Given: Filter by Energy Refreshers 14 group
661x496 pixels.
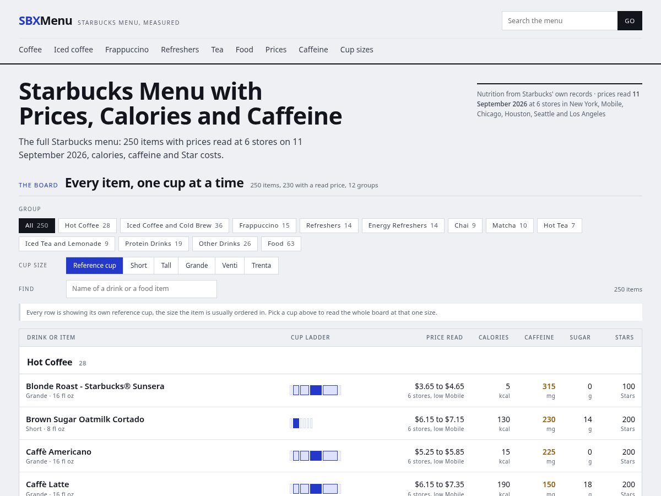Looking at the screenshot, I should (x=403, y=226).
